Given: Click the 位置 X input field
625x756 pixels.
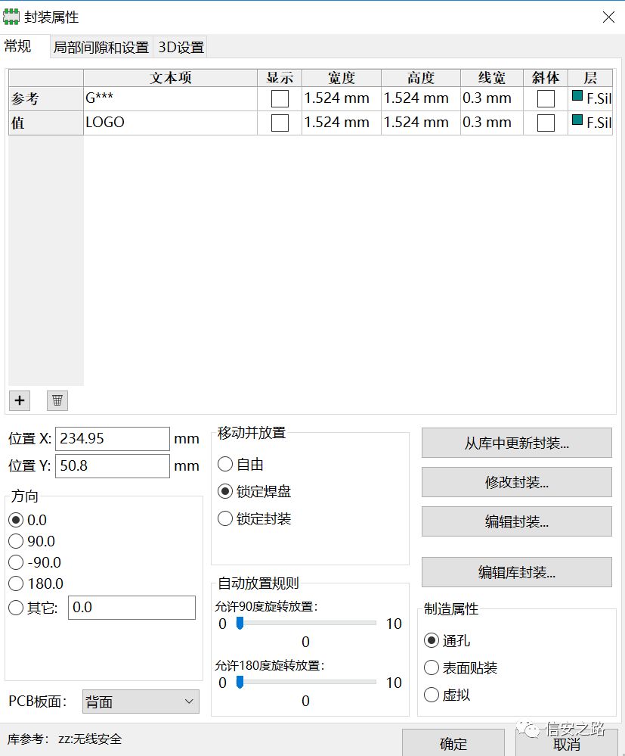Looking at the screenshot, I should 112,439.
